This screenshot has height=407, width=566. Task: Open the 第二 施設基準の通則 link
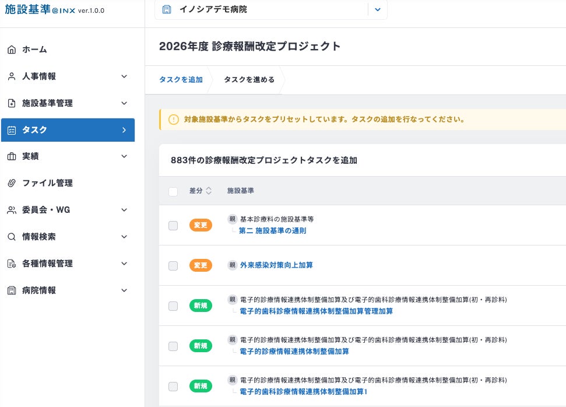[272, 231]
